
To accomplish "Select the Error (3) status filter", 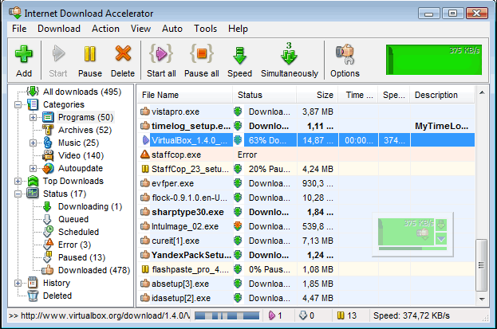I will (74, 245).
